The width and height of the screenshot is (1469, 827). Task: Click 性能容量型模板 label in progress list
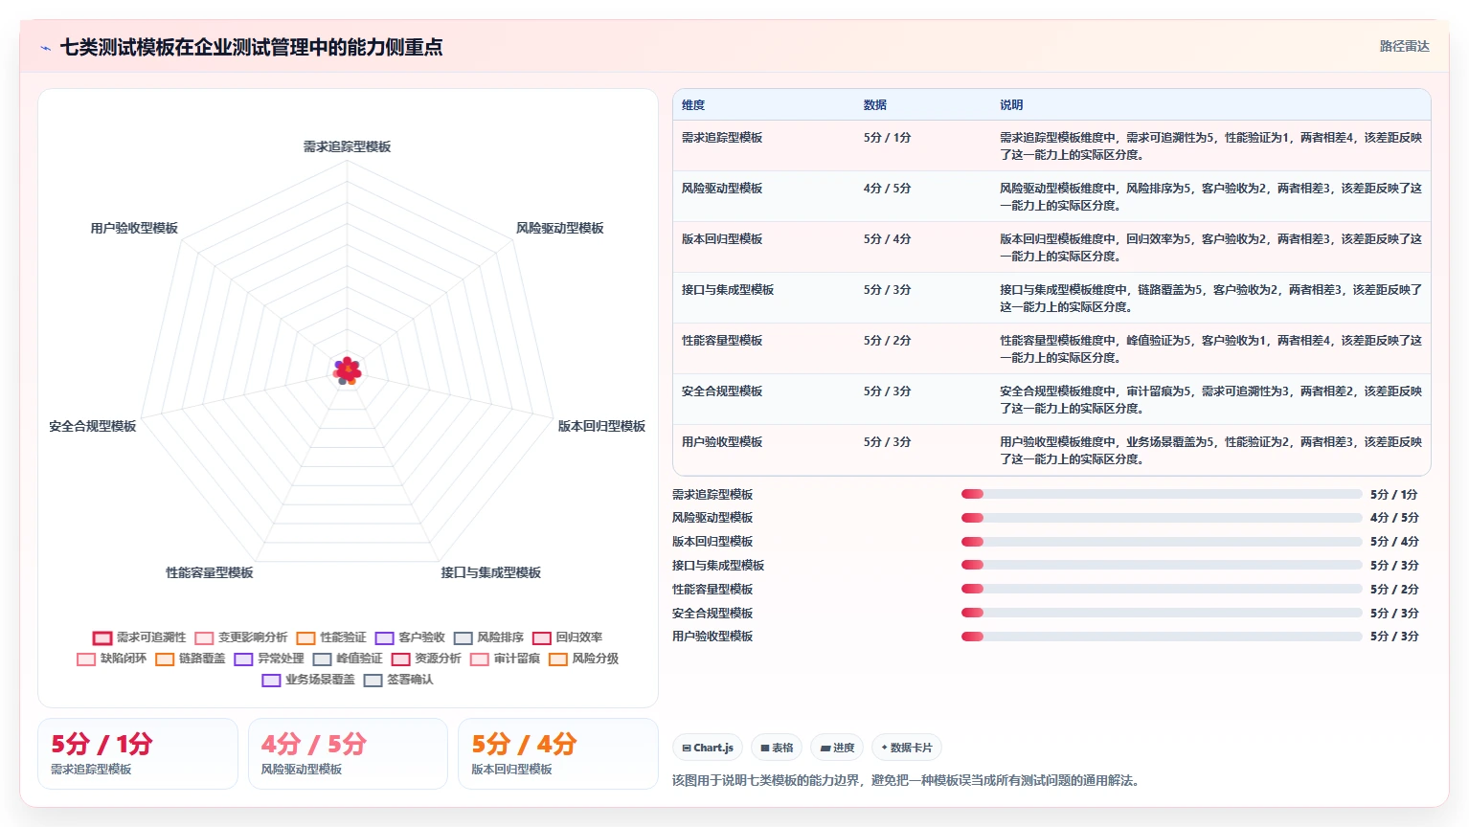pyautogui.click(x=712, y=590)
